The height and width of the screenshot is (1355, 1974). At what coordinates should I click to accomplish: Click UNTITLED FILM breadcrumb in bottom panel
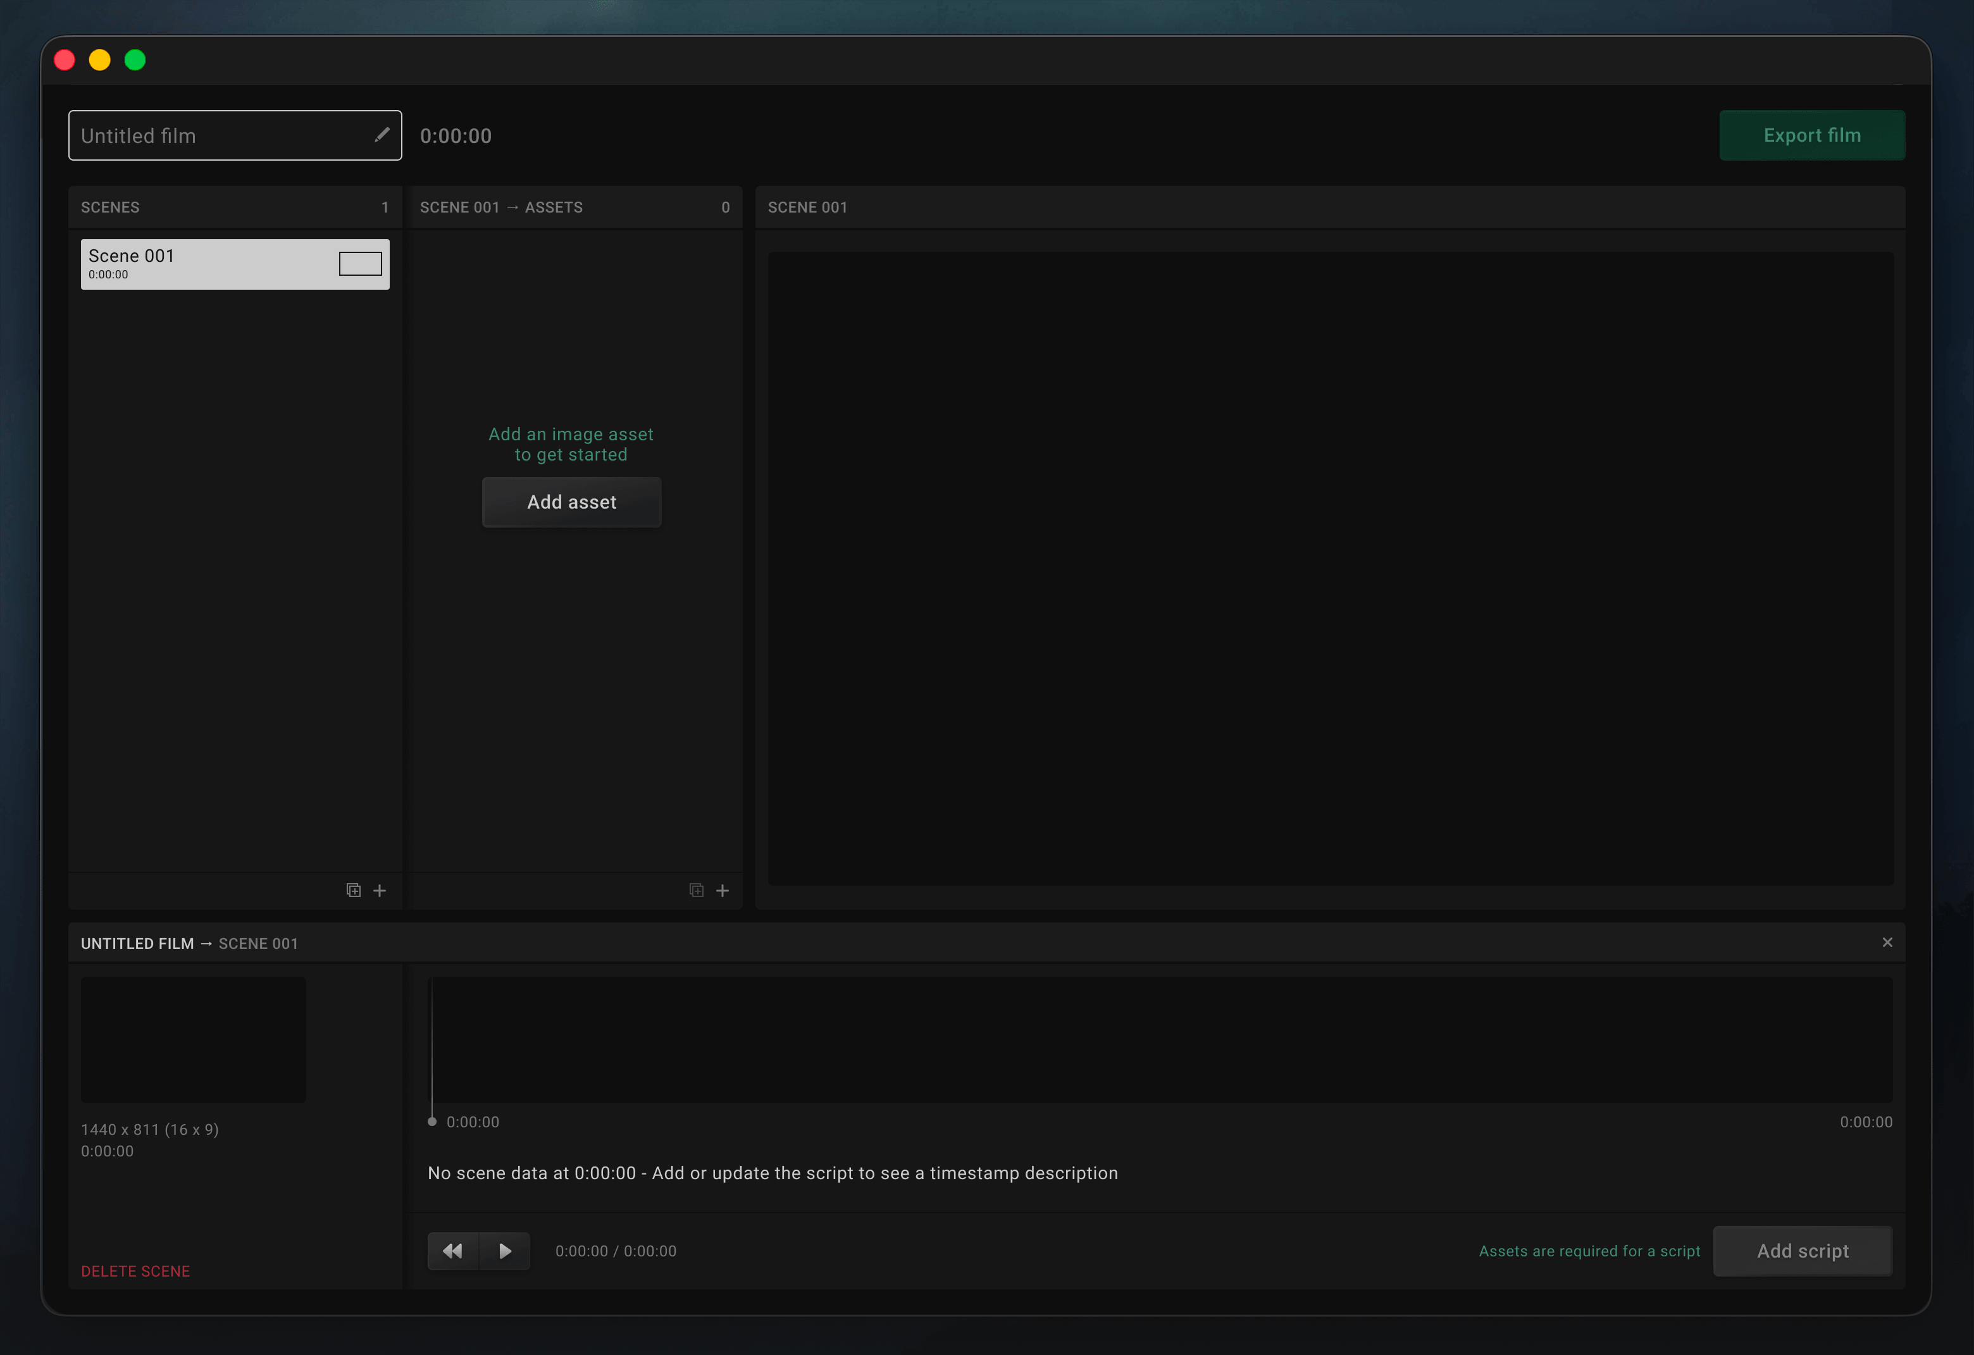tap(137, 943)
